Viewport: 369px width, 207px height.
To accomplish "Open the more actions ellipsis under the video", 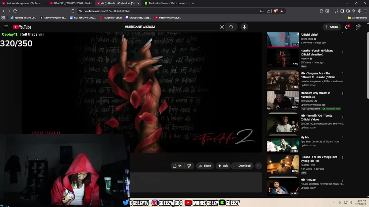I will pyautogui.click(x=259, y=166).
